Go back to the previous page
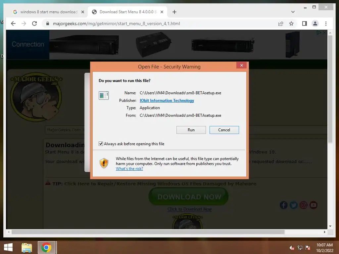The width and height of the screenshot is (339, 254). point(13,23)
